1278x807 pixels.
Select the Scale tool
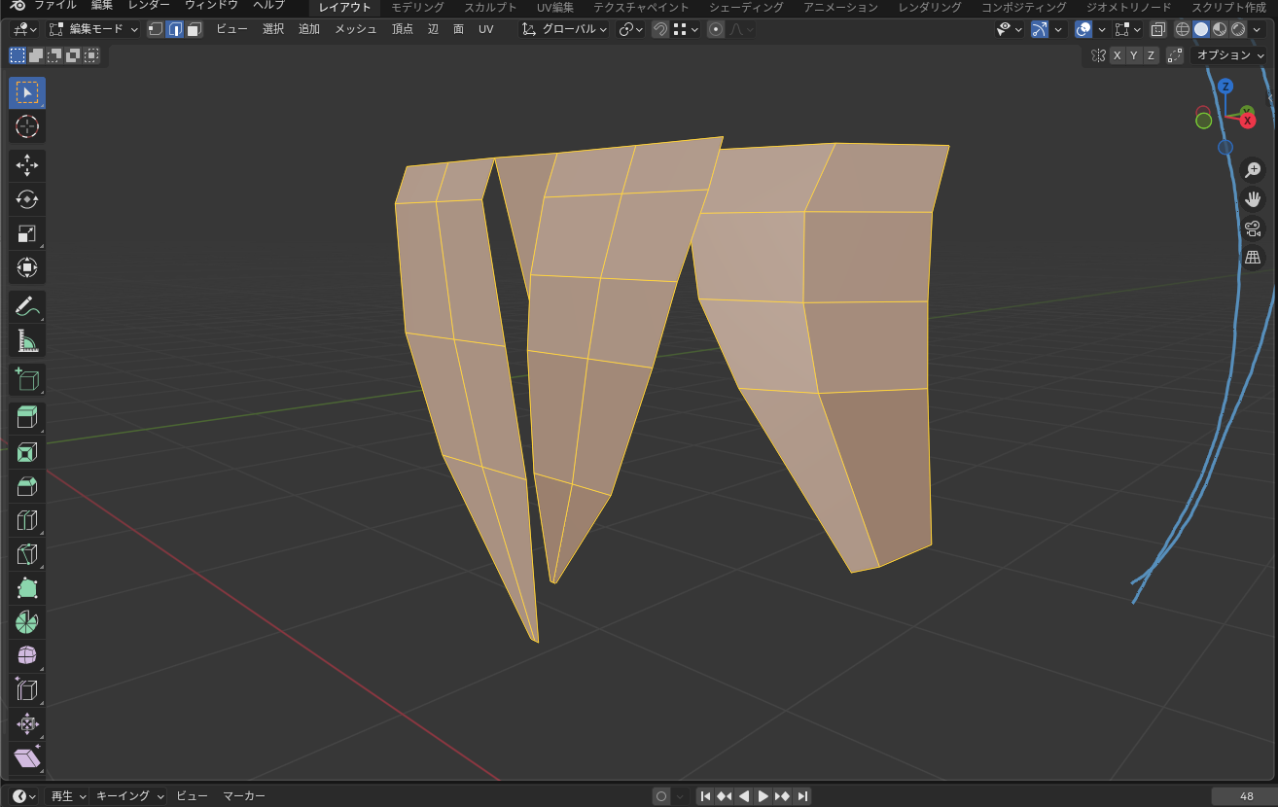27,233
